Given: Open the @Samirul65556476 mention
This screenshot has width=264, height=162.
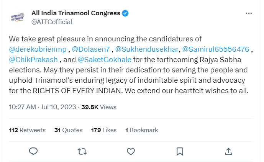Looking at the screenshot, I should pyautogui.click(x=216, y=49).
